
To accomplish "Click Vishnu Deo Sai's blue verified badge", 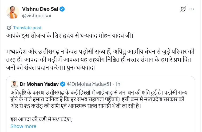I will click(62, 9).
